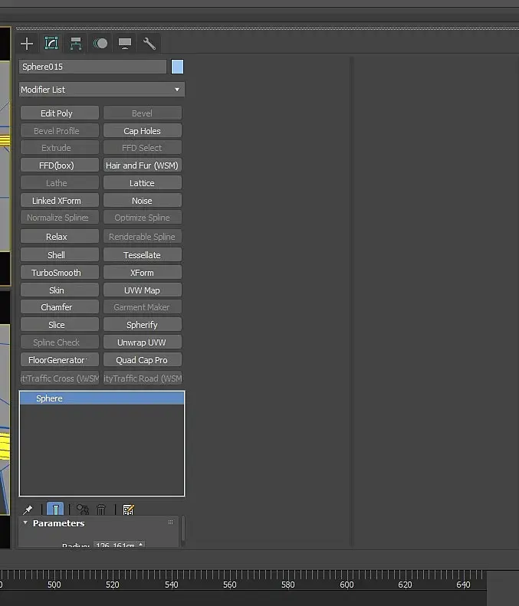This screenshot has width=519, height=606.
Task: Open the Create panel plus icon
Action: coord(27,44)
